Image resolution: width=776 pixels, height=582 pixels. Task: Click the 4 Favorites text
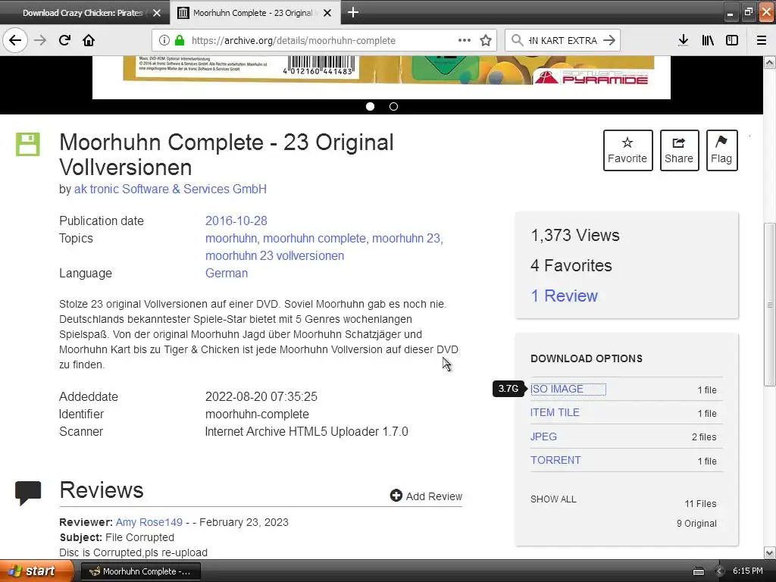click(x=571, y=266)
